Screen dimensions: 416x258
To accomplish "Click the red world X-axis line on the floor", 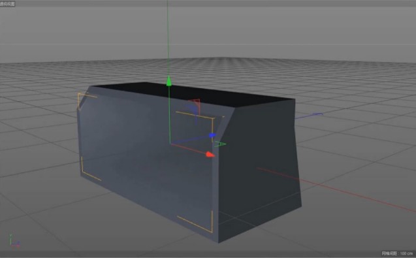I will [x=337, y=189].
